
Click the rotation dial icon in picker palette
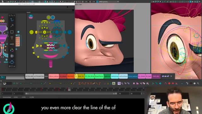pyautogui.click(x=12, y=62)
